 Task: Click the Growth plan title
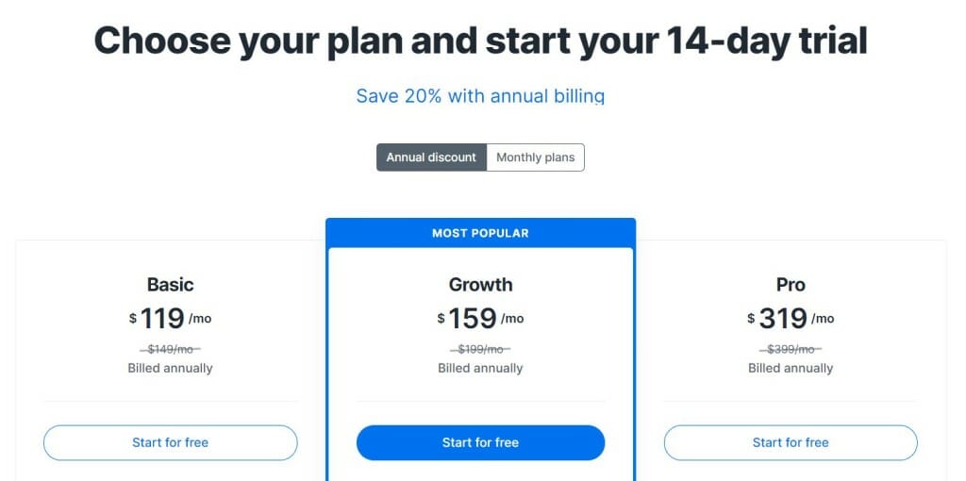pos(480,284)
